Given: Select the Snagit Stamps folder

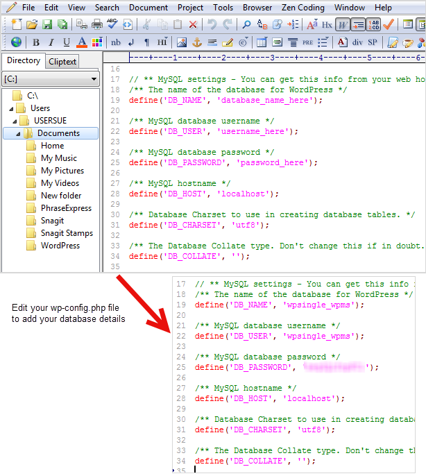Looking at the screenshot, I should (x=67, y=233).
